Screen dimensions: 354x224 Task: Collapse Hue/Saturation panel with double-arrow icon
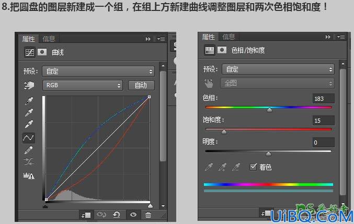(328, 37)
